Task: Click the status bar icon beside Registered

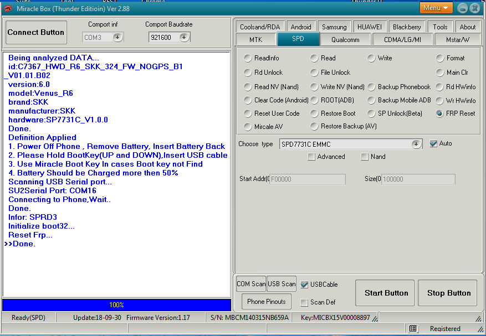Action: coord(412,329)
